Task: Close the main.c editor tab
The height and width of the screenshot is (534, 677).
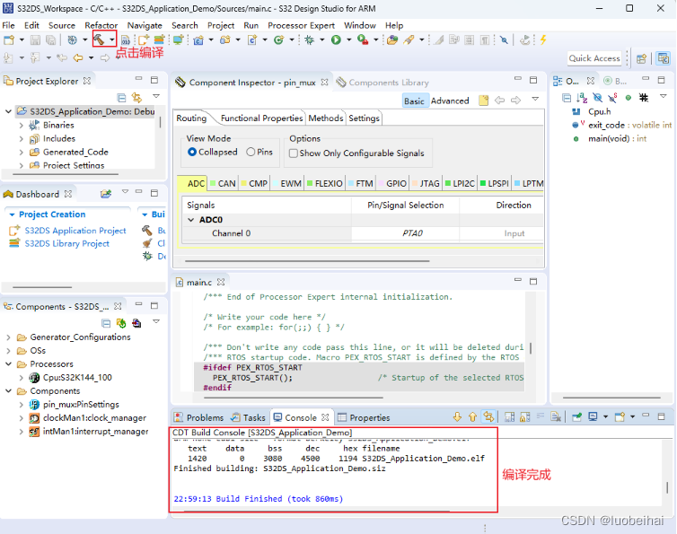Action: pyautogui.click(x=221, y=282)
